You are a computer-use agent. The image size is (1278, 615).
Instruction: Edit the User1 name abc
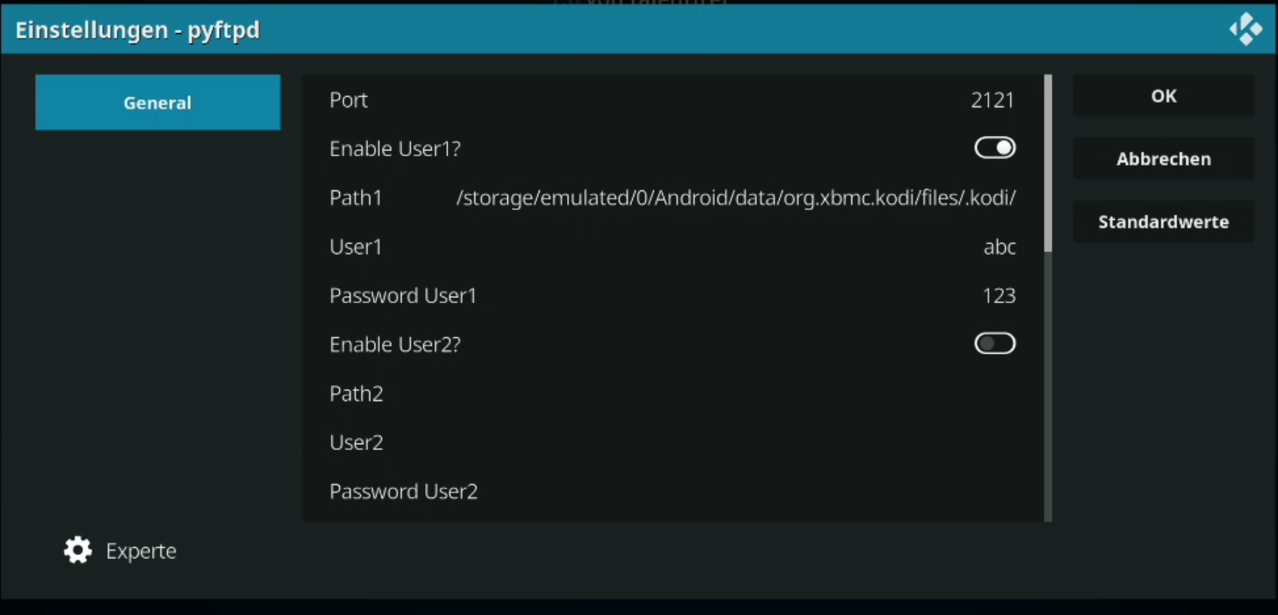[x=1000, y=247]
